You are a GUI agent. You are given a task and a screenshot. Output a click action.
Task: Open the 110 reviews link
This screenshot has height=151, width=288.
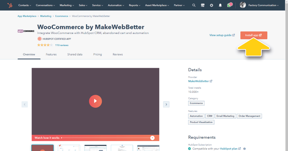(62, 45)
